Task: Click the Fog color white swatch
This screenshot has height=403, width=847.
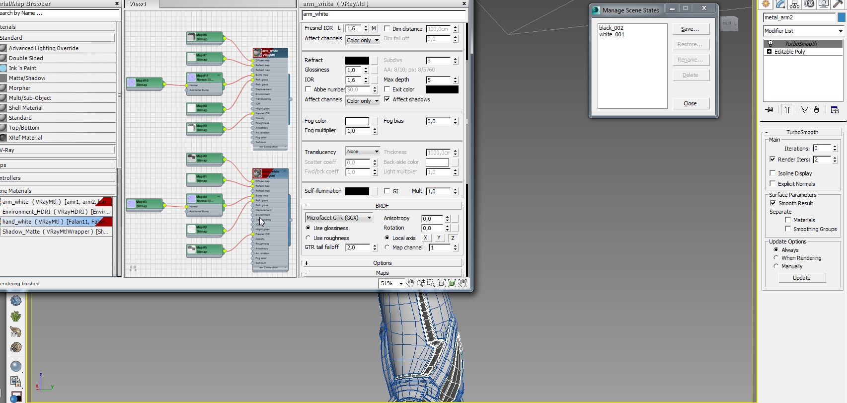Action: click(357, 121)
